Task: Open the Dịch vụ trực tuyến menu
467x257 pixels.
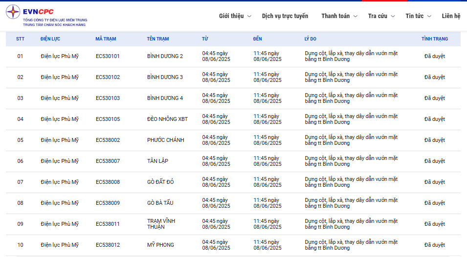Action: (285, 16)
